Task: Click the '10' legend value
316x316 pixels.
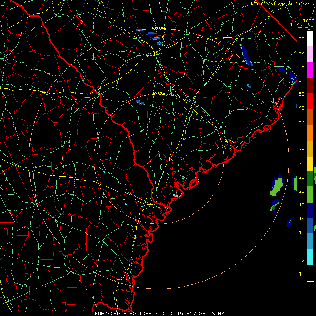Action: click(x=302, y=232)
